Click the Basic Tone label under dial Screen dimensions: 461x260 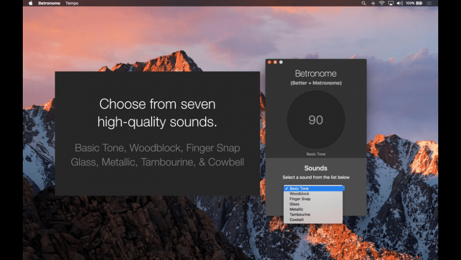[316, 154]
